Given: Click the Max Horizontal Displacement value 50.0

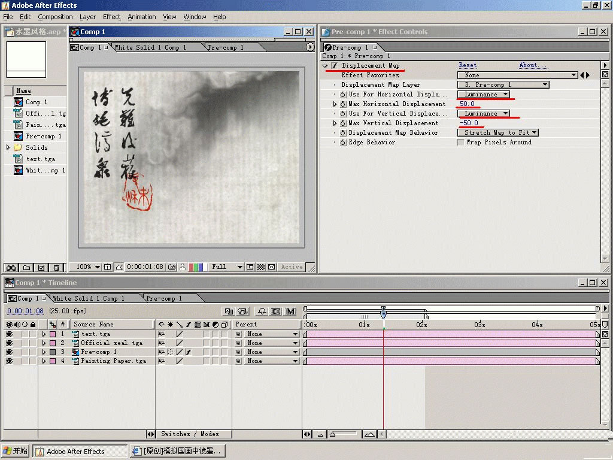Looking at the screenshot, I should pos(467,104).
